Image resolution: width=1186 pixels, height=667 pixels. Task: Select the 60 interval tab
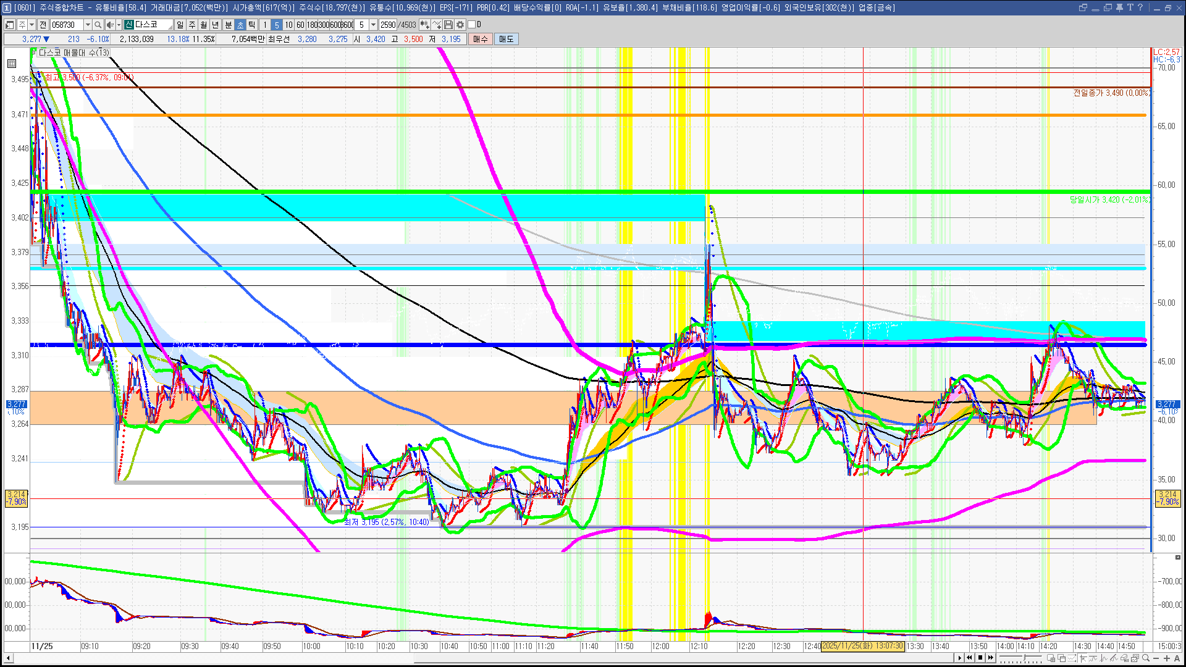[300, 25]
